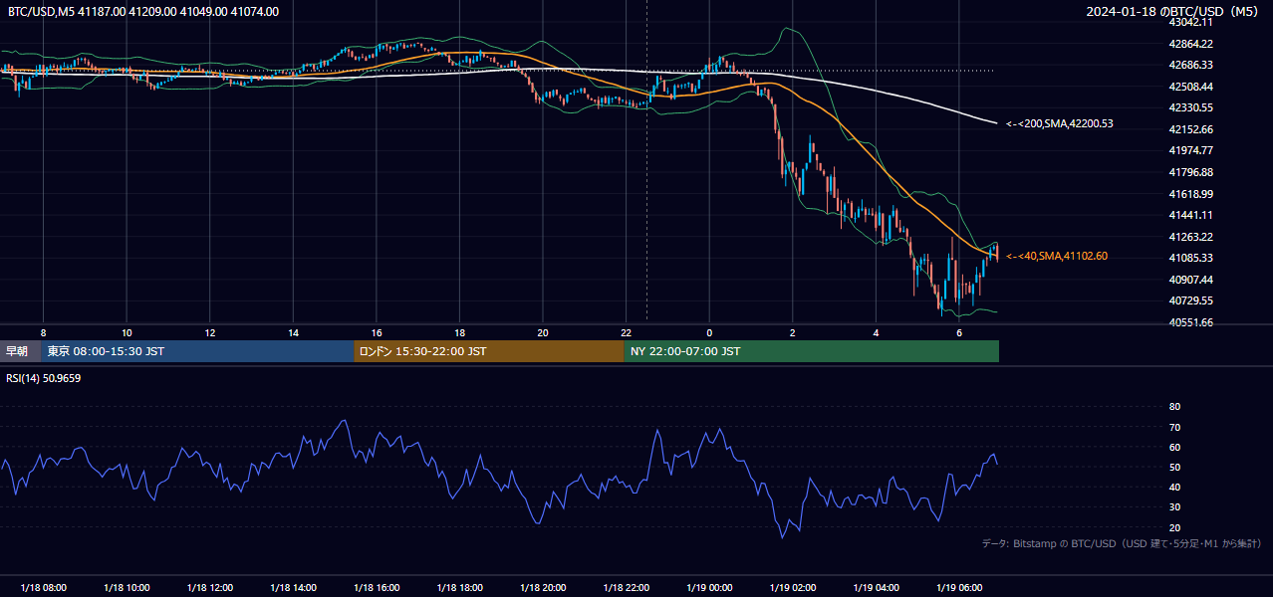Select the 200 SMA label reading 42200.53
Screen dimensions: 1273x597
1059,123
